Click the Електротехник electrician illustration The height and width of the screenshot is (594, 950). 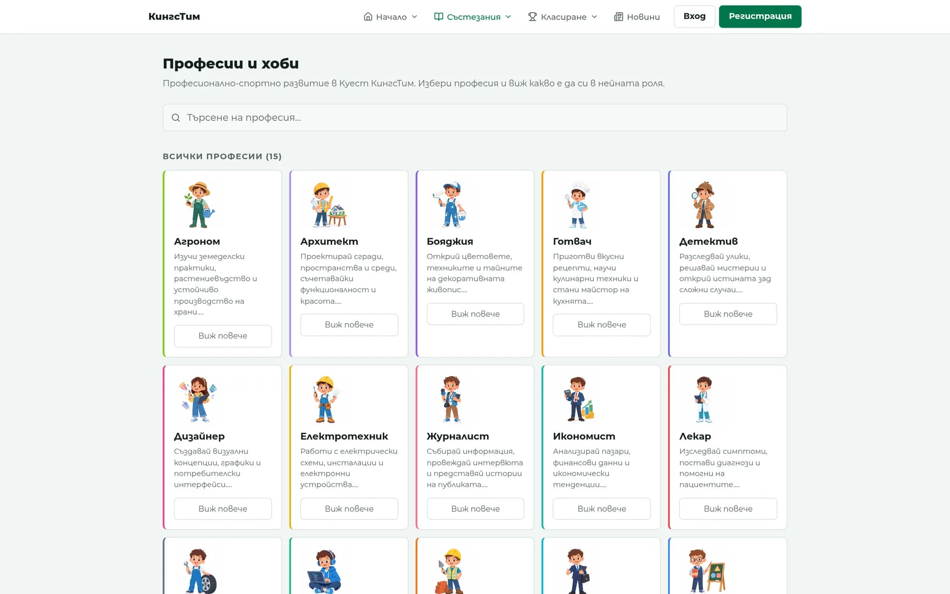tap(326, 400)
